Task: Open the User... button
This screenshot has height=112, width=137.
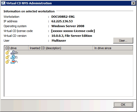Action: click(123, 41)
